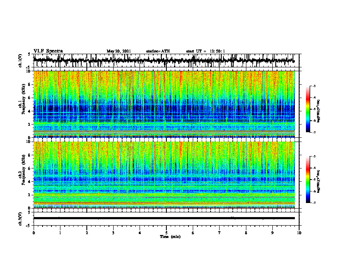
Task: Click the time axis tick label '10'
Action: pos(299,233)
